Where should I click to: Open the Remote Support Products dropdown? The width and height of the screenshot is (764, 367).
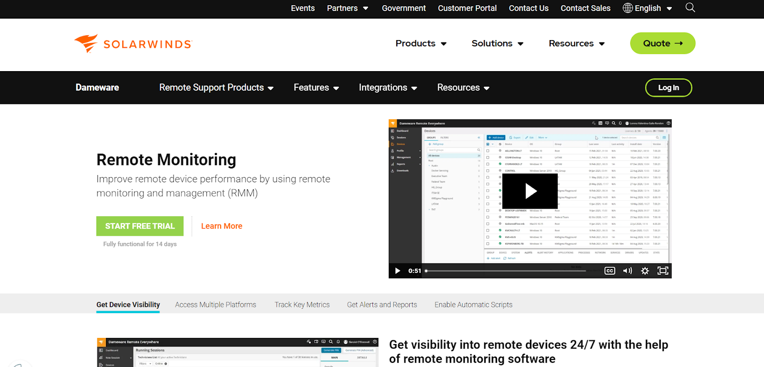coord(216,88)
